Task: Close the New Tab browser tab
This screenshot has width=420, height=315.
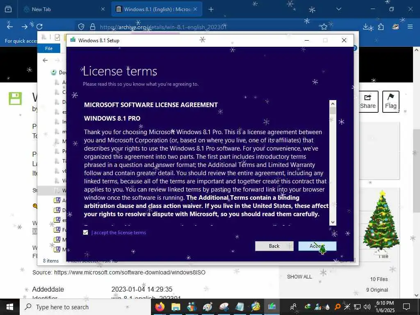Action: [x=103, y=9]
